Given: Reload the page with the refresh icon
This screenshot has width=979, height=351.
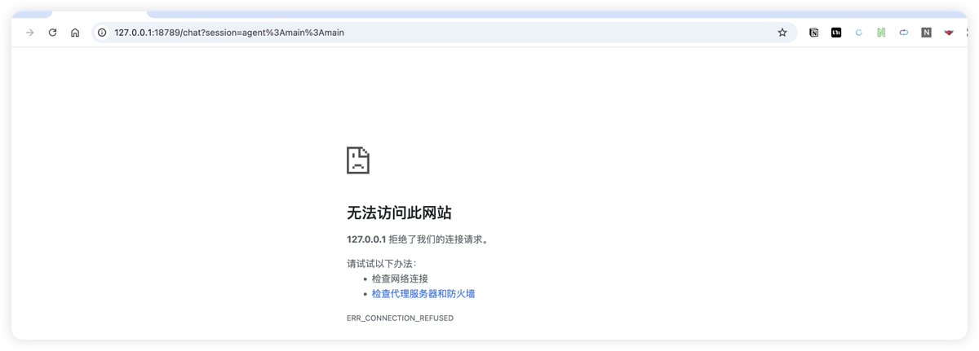Looking at the screenshot, I should 52,33.
